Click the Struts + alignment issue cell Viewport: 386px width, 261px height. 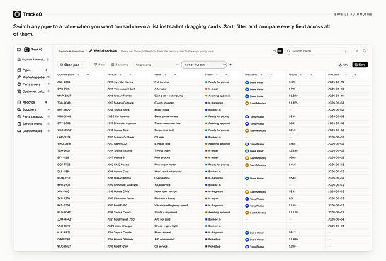pyautogui.click(x=166, y=212)
